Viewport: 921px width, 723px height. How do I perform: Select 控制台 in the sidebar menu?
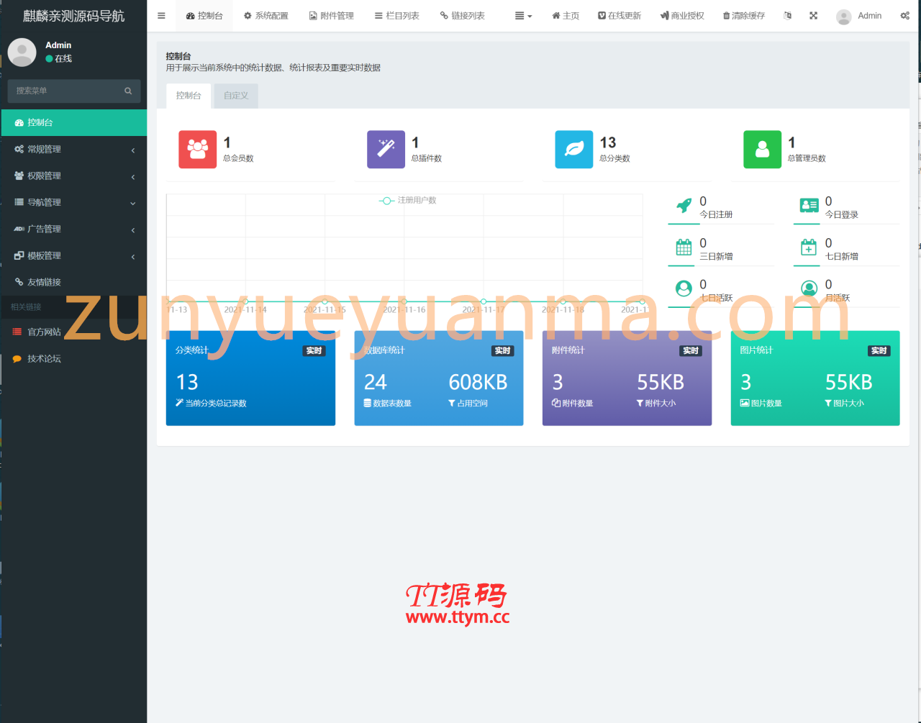click(74, 122)
